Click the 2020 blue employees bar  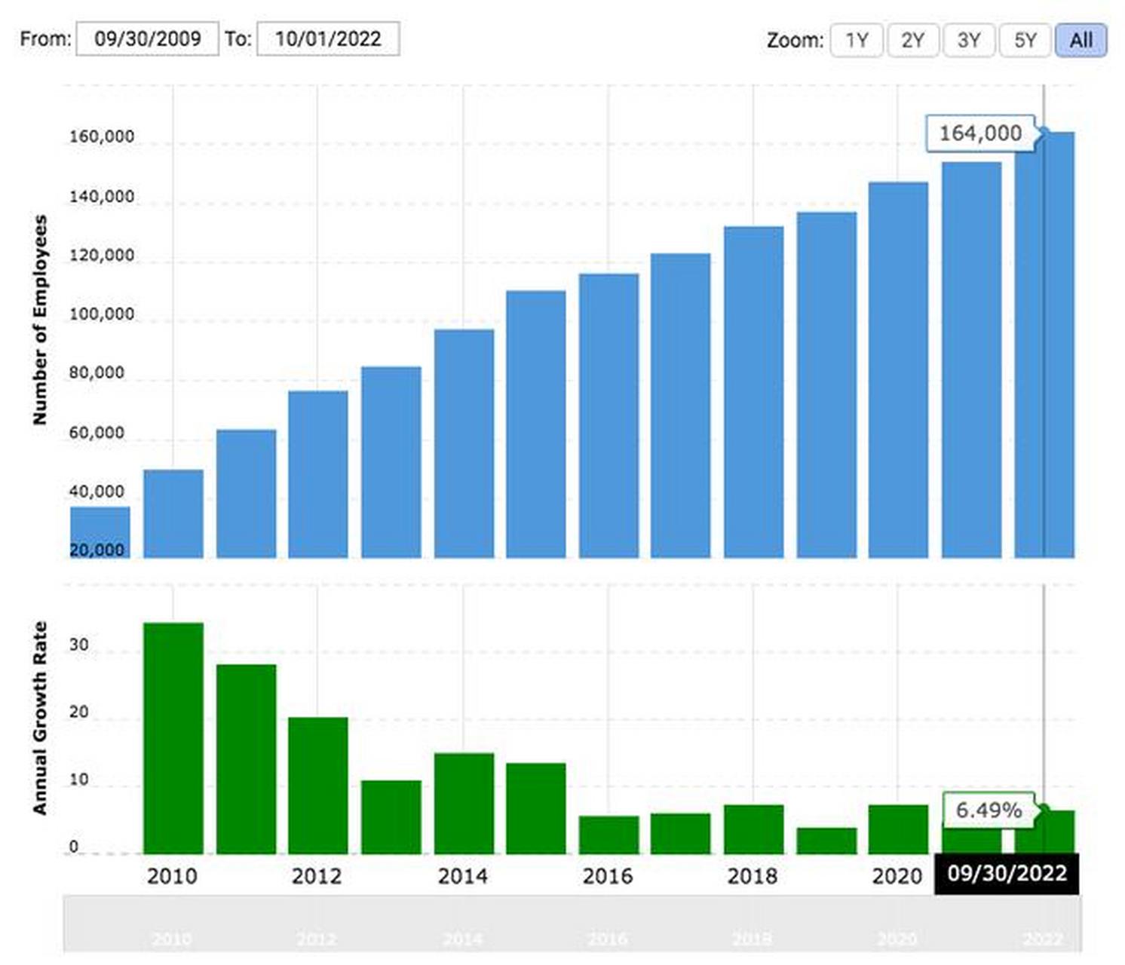click(x=898, y=370)
